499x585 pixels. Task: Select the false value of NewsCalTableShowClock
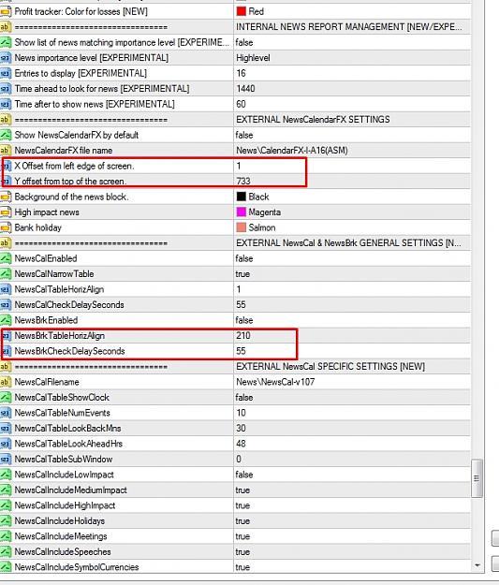coord(244,398)
